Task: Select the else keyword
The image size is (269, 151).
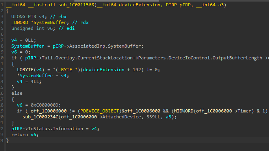Action: (17, 94)
